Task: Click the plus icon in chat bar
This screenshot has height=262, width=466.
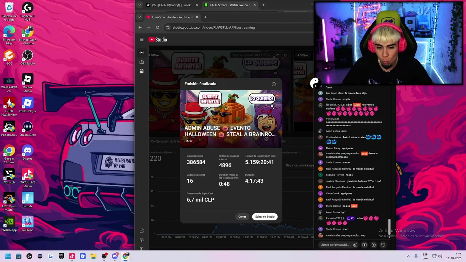Action: (374, 245)
